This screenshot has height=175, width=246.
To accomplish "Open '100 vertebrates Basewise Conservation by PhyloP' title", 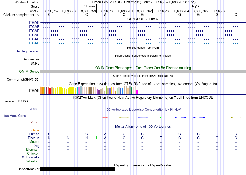I will (143, 110).
